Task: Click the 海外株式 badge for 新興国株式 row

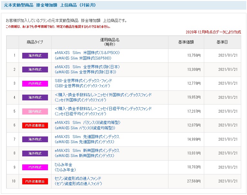Action: [x=35, y=153]
